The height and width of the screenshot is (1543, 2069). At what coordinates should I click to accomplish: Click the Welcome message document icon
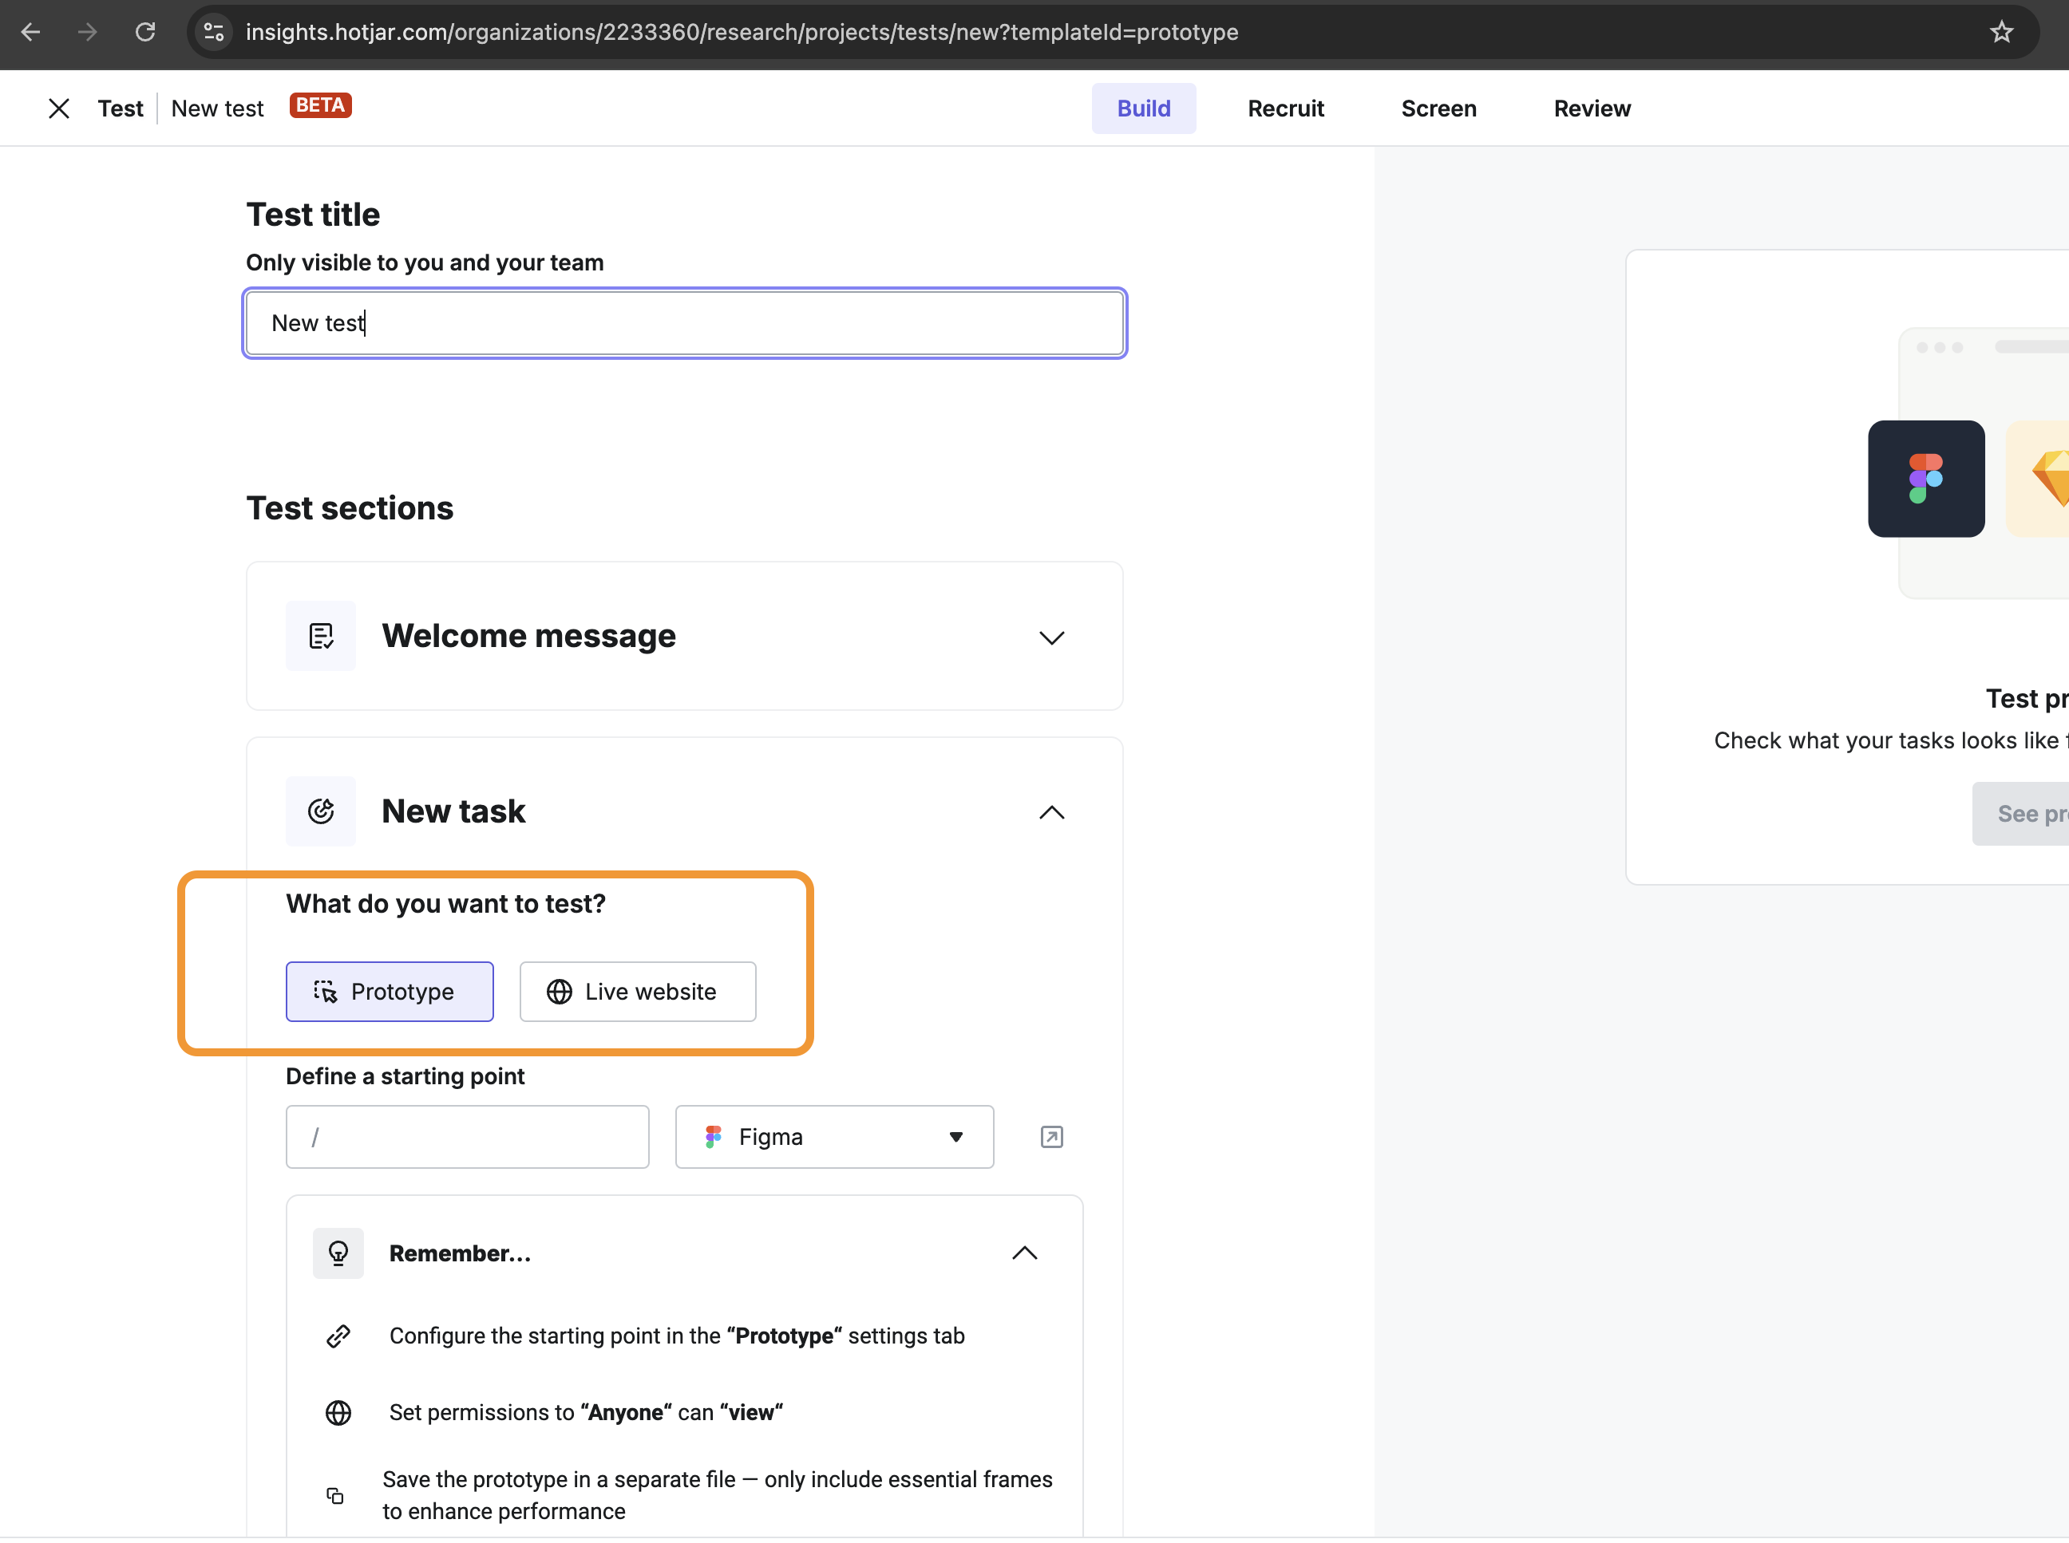(x=321, y=636)
